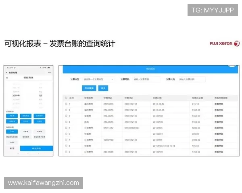Select invoice number cell 30502730
This screenshot has height=193, width=242.
(x=108, y=140)
